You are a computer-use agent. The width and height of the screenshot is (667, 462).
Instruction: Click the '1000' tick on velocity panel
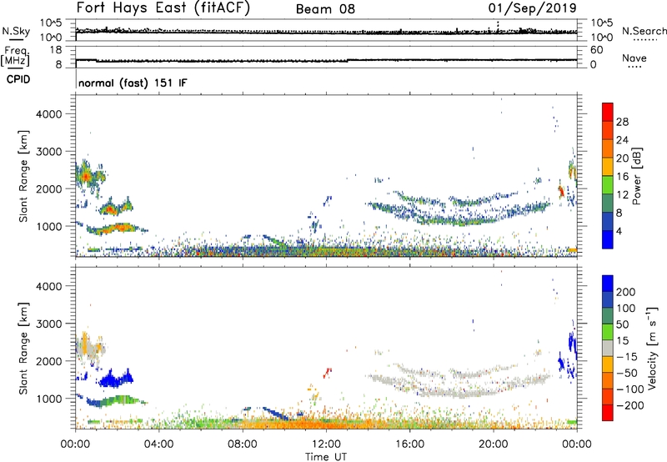point(48,399)
